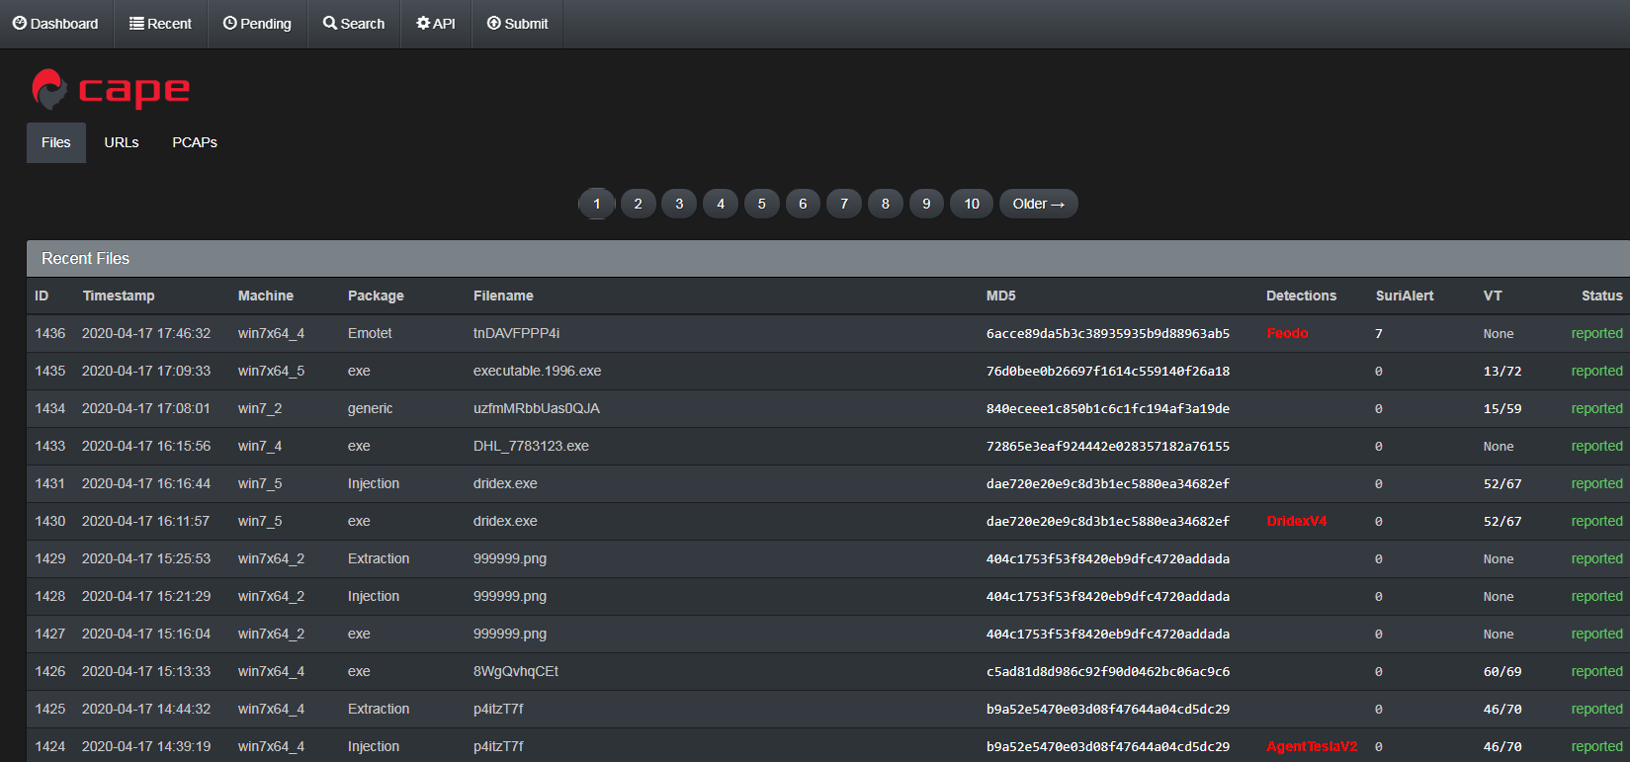
Task: Go to page 5 of results
Action: pyautogui.click(x=761, y=204)
